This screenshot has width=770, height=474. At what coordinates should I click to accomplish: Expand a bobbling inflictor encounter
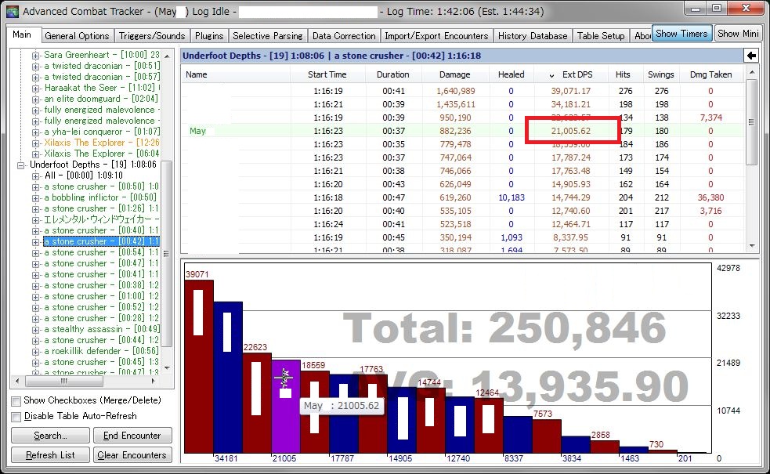pyautogui.click(x=35, y=198)
